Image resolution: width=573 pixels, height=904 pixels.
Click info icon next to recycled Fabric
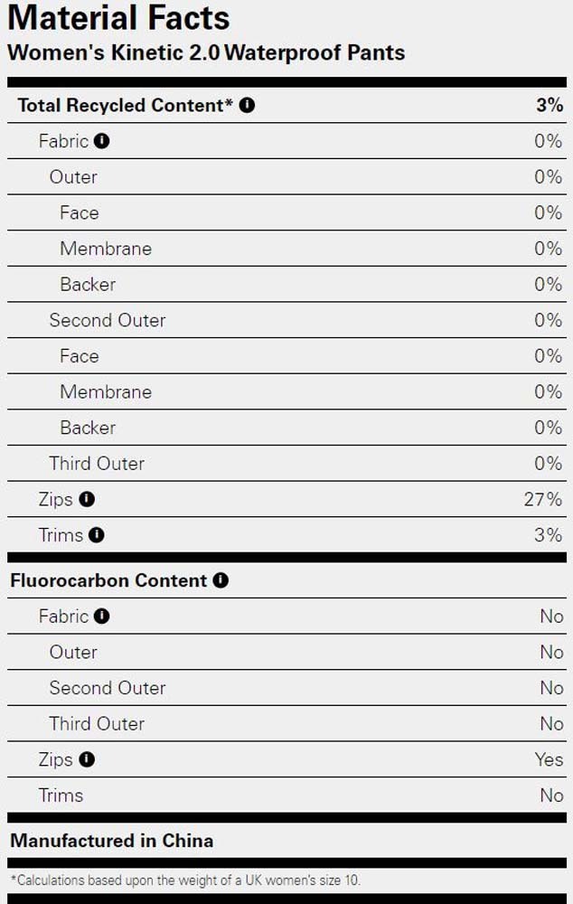pos(101,141)
